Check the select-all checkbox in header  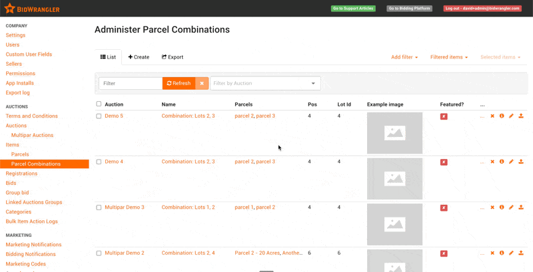[99, 104]
